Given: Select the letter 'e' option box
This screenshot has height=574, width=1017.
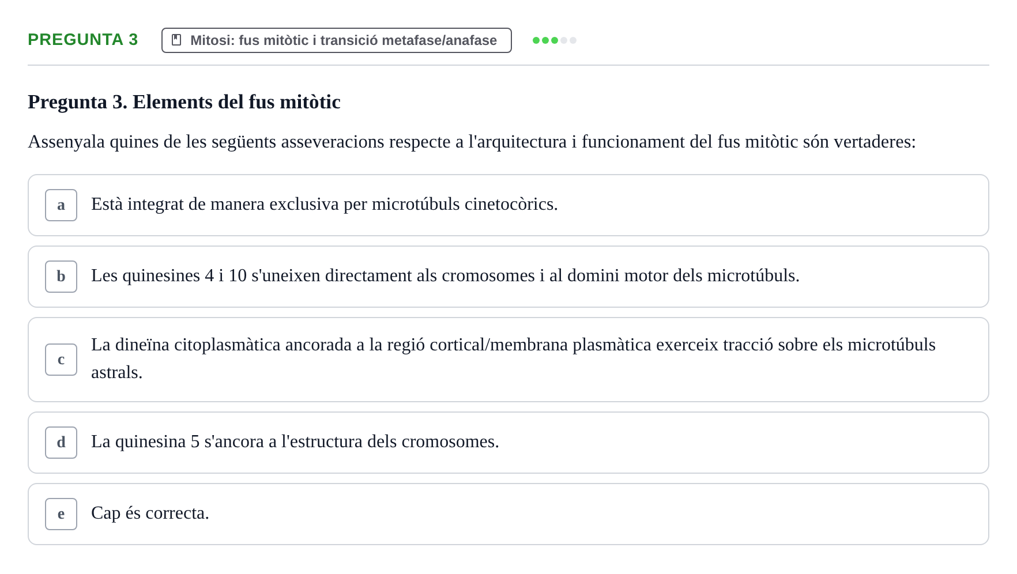Looking at the screenshot, I should pyautogui.click(x=61, y=514).
